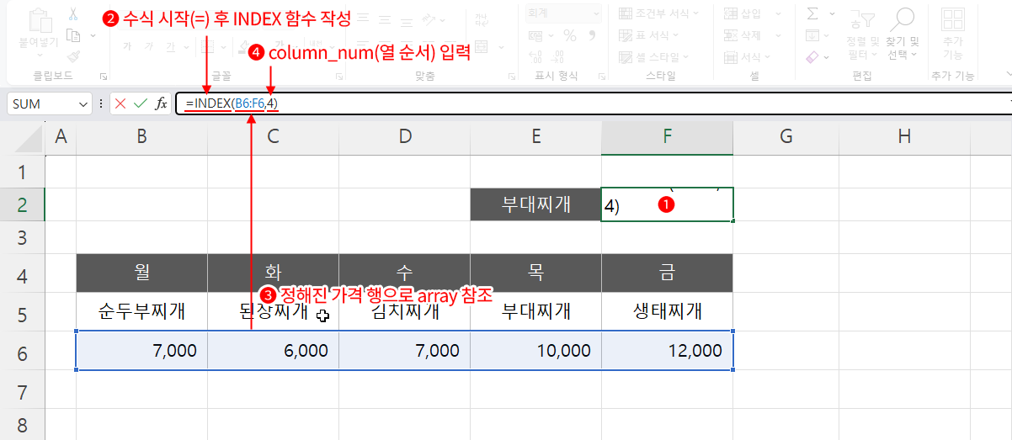Click the 10,000 price cell
The height and width of the screenshot is (440, 1012).
535,351
